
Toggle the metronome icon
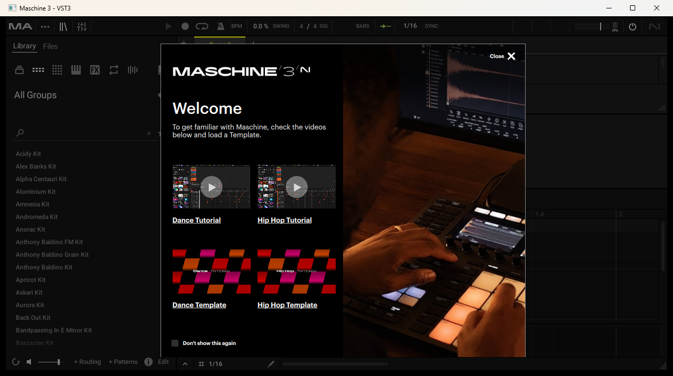pyautogui.click(x=220, y=26)
